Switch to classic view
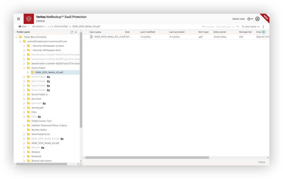Image resolution: width=283 pixels, height=179 pixels. point(238,19)
